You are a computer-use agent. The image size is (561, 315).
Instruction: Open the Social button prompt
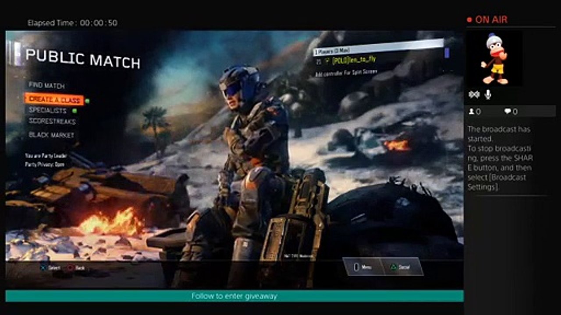tap(401, 266)
